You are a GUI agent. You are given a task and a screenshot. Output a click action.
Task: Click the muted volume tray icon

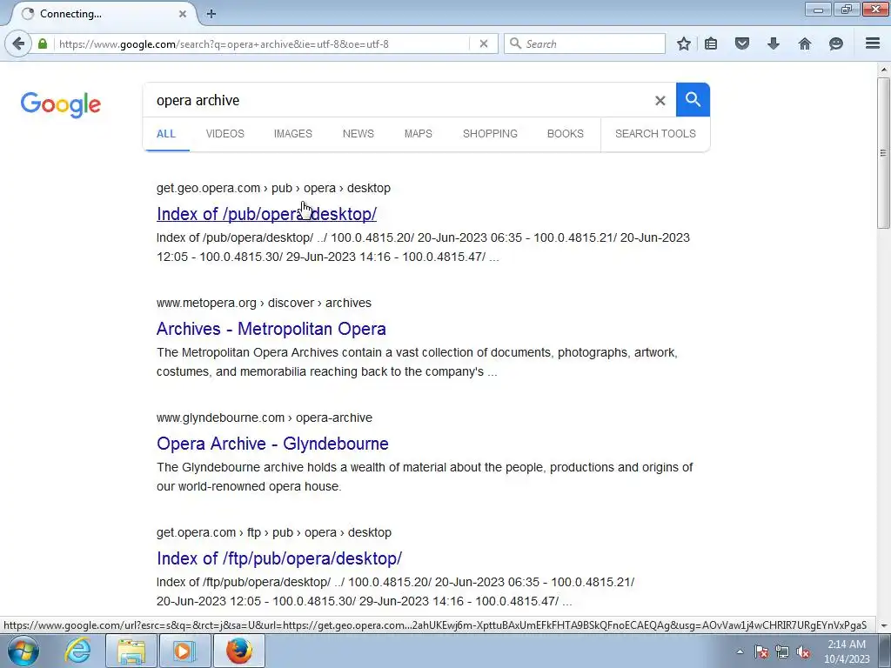tap(803, 651)
